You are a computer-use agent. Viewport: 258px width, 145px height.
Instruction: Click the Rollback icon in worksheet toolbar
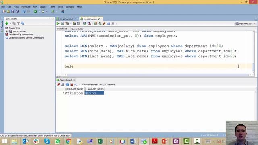pyautogui.click(x=89, y=23)
